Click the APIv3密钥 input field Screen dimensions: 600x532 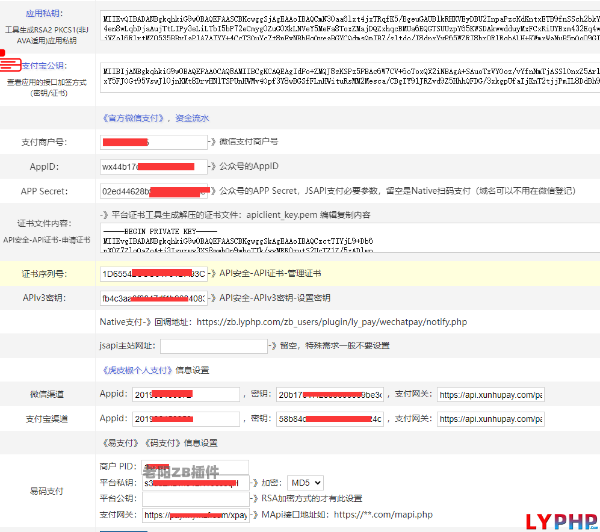[x=153, y=298]
